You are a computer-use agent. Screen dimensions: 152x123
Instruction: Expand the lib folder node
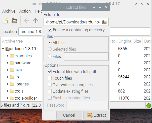[8, 77]
